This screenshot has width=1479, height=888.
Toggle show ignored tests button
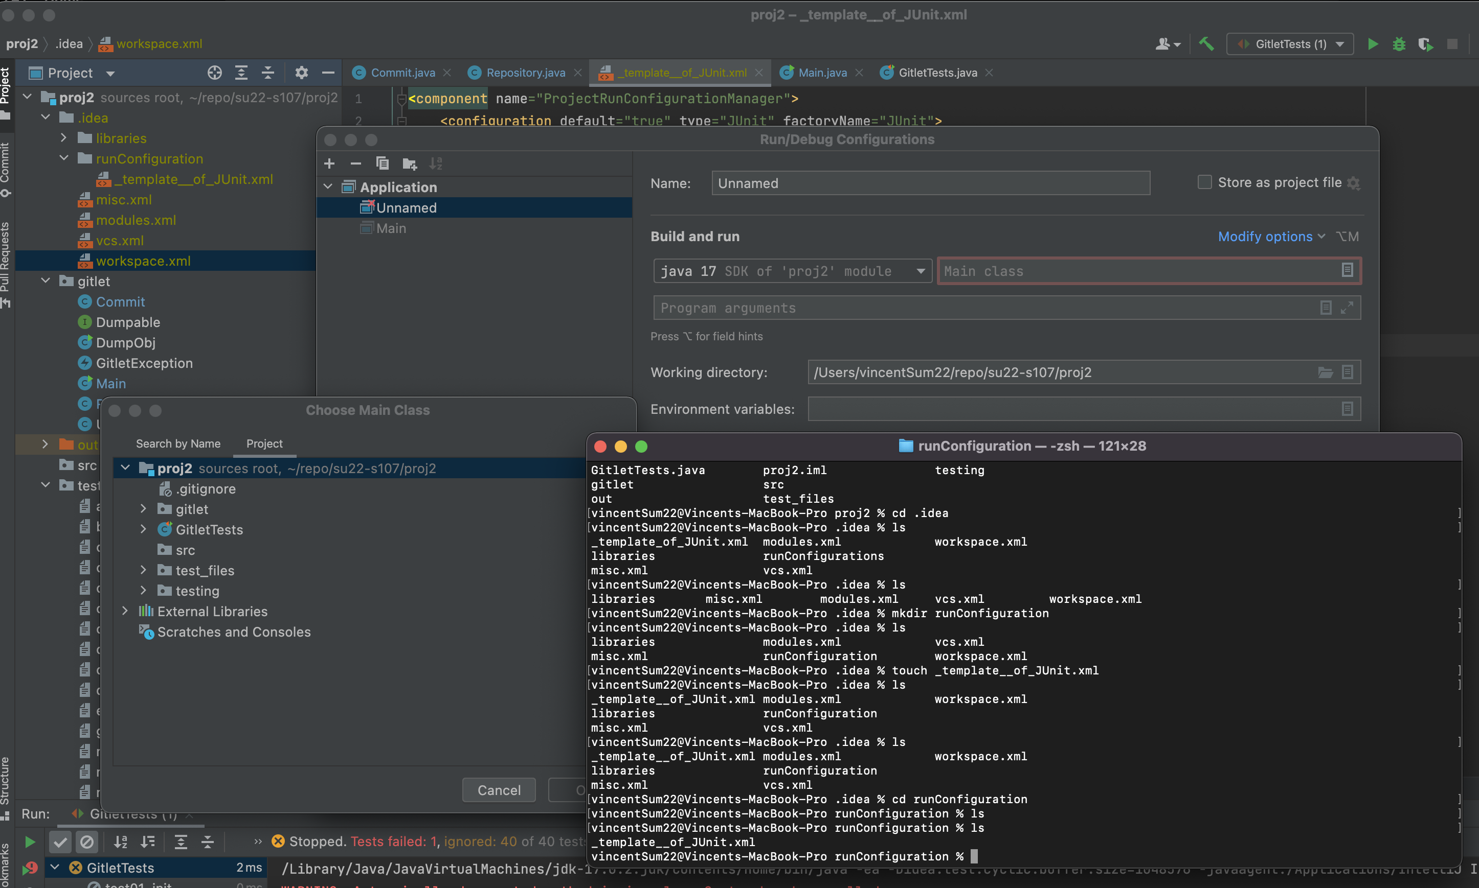click(87, 842)
